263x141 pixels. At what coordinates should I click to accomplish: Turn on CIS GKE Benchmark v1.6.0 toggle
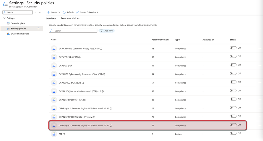(233, 125)
